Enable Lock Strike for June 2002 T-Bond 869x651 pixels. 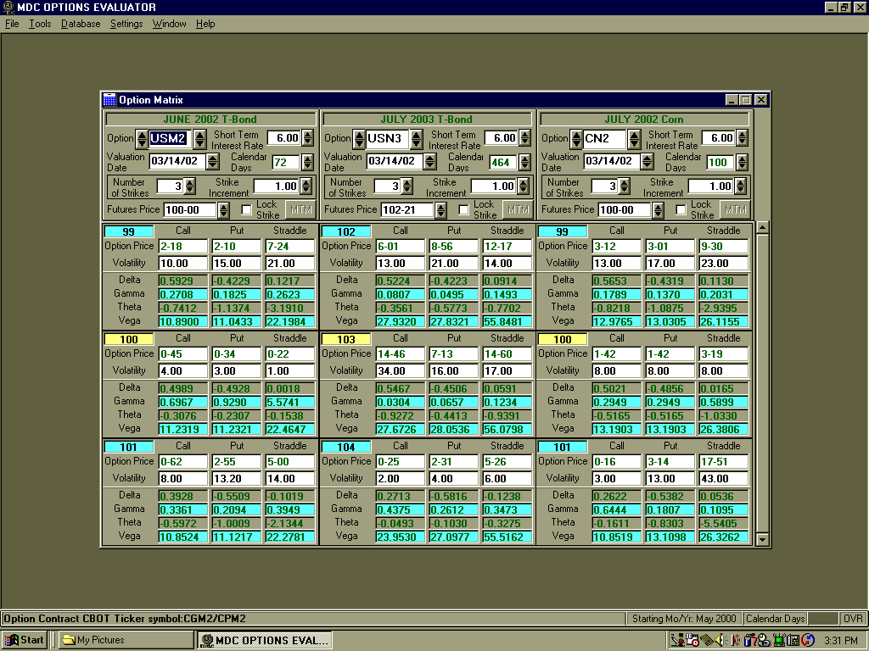pos(247,209)
